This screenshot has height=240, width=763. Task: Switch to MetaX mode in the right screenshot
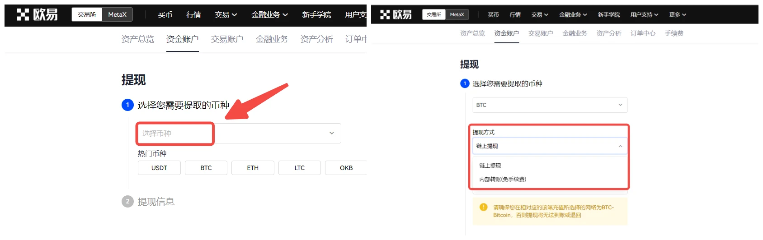coord(457,15)
